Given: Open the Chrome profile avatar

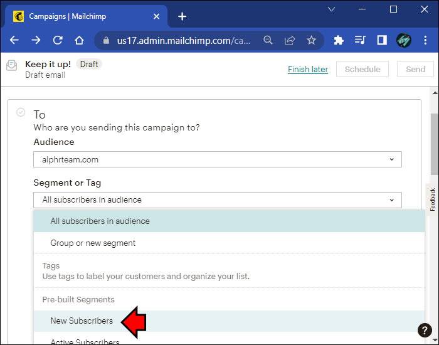Looking at the screenshot, I should [x=404, y=40].
